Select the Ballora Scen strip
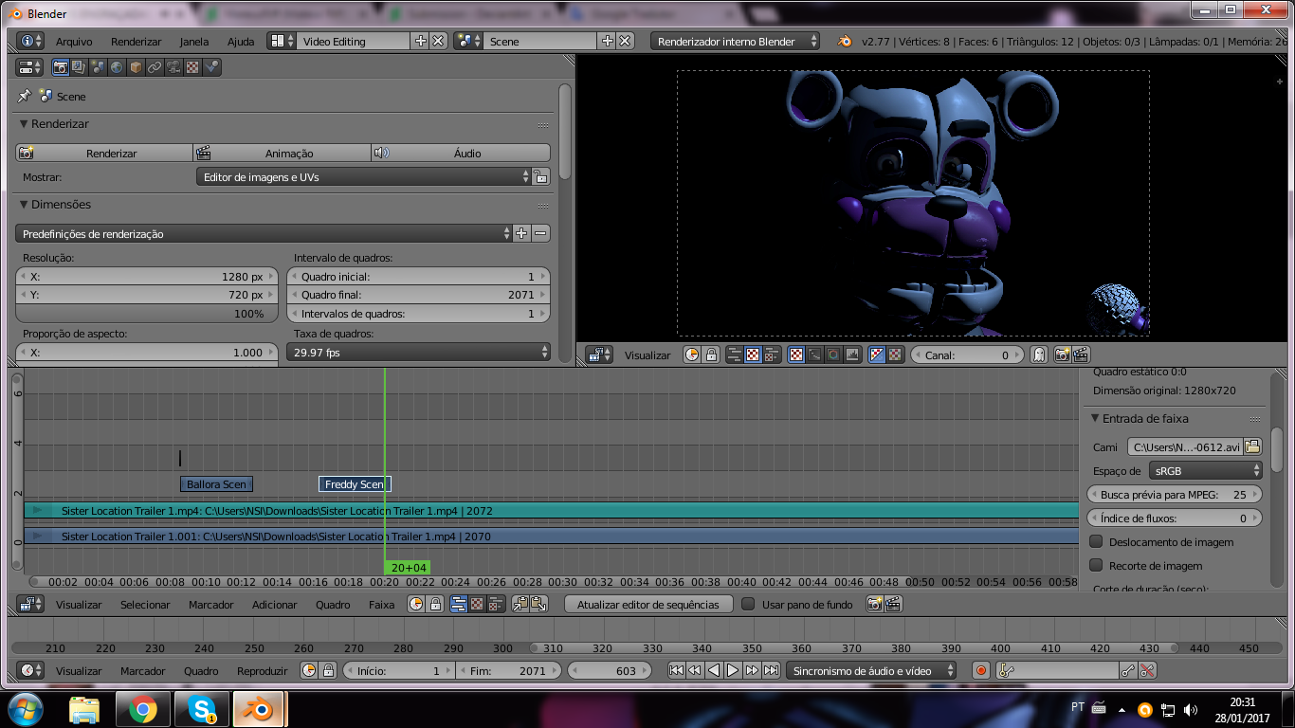Viewport: 1295px width, 728px height. click(x=216, y=483)
